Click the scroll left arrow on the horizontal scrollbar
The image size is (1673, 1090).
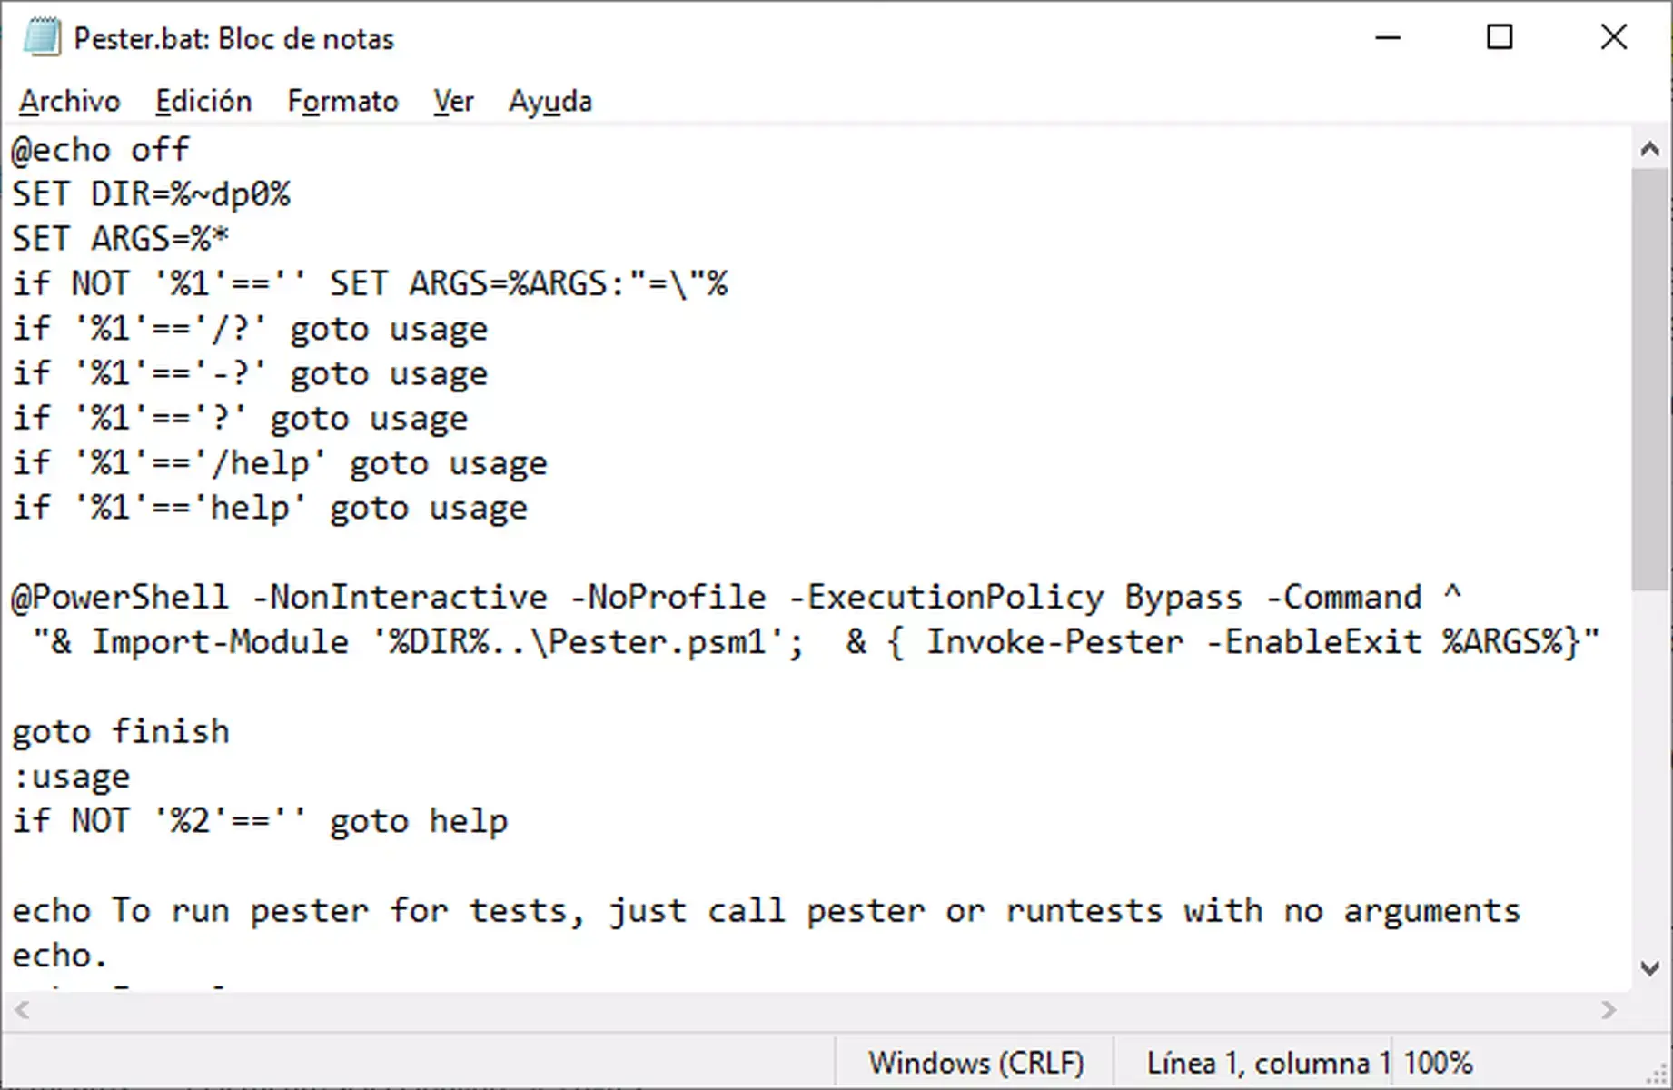[x=20, y=1008]
